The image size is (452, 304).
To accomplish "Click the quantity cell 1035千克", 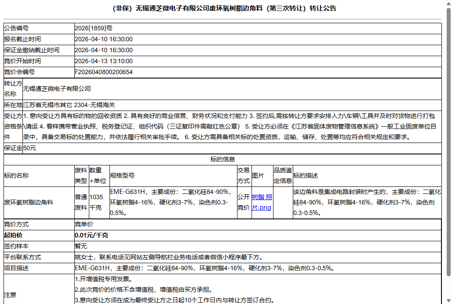I will pos(99,203).
